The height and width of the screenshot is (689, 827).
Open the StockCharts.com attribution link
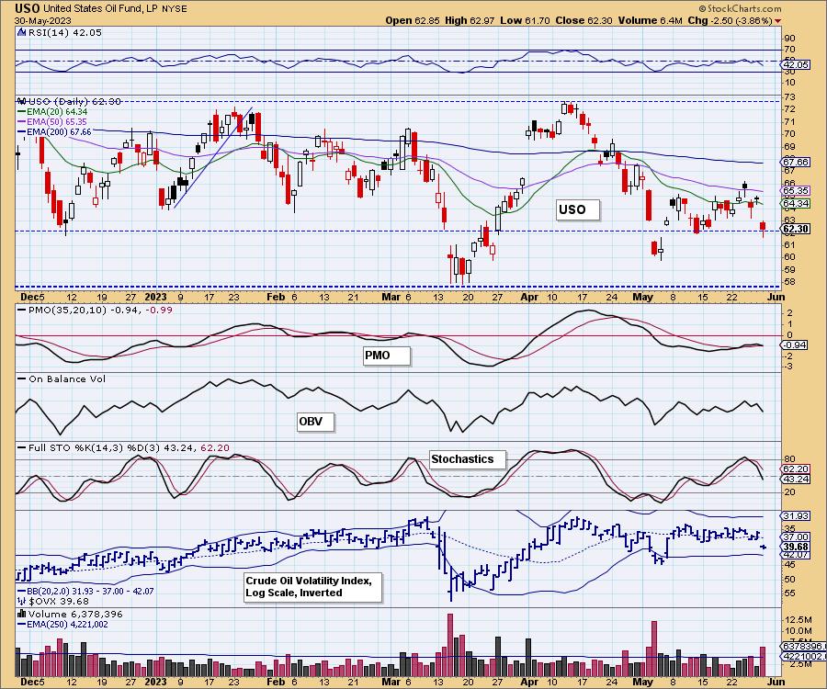click(740, 8)
